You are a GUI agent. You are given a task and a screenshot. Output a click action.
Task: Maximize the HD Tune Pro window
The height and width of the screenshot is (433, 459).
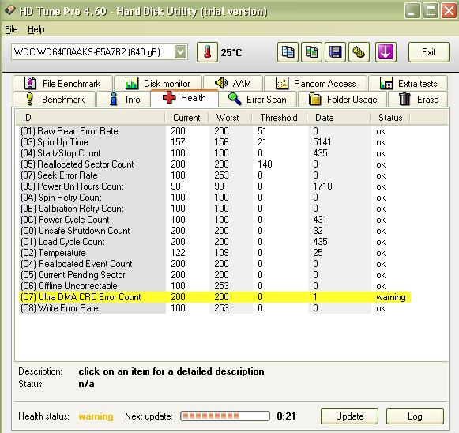click(431, 11)
